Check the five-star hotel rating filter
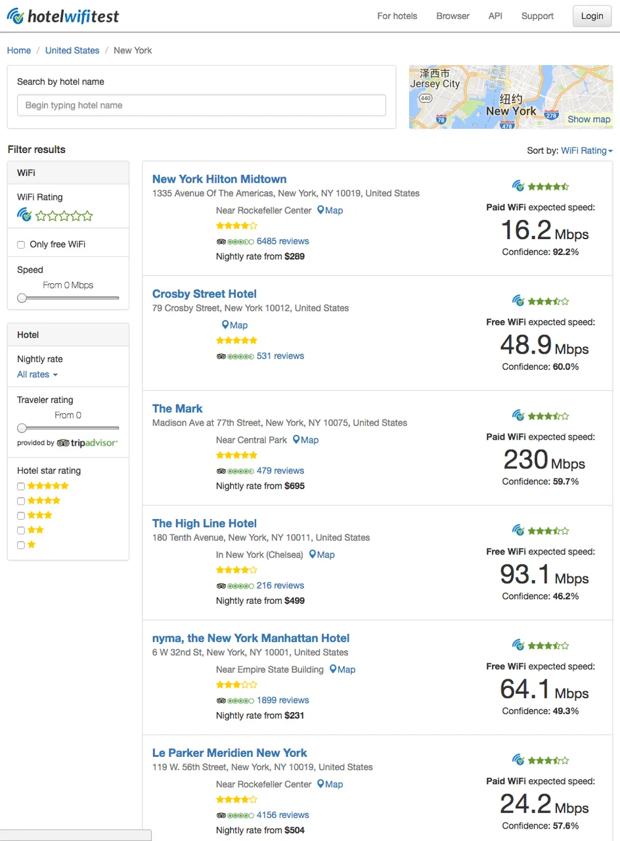The width and height of the screenshot is (620, 841). (x=21, y=486)
